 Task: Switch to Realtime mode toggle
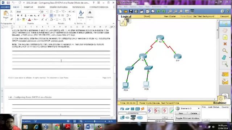220,103
